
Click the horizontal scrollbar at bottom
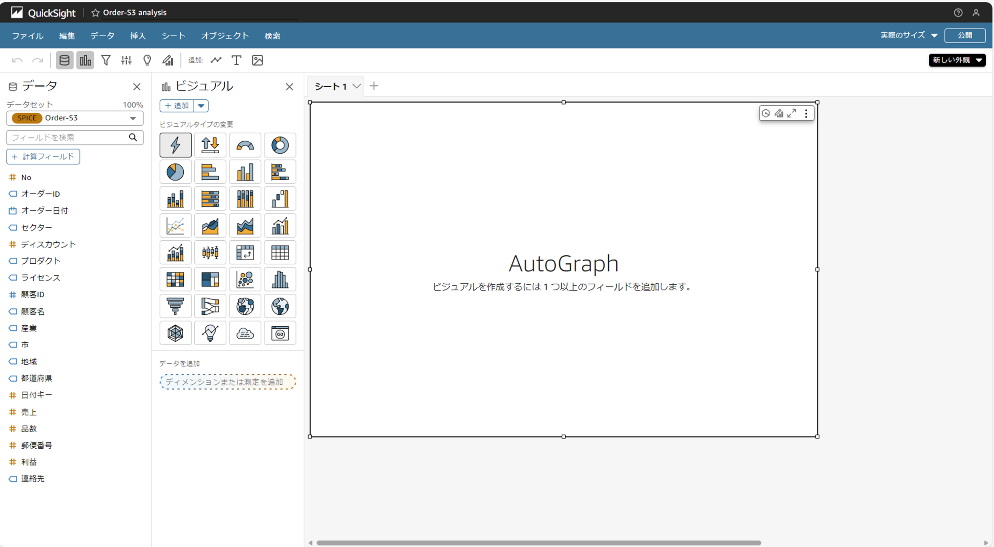coord(538,543)
